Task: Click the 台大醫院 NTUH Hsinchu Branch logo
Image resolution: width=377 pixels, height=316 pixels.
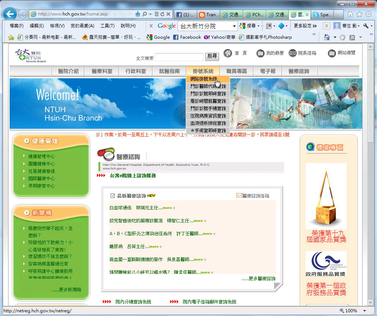Action: point(31,56)
